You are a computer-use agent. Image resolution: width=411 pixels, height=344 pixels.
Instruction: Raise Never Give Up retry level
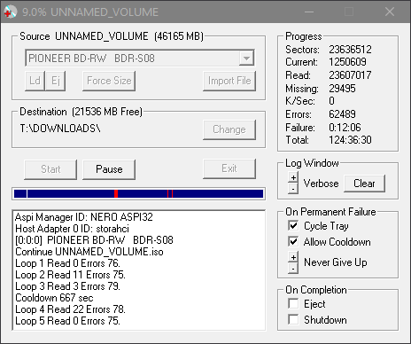(293, 257)
